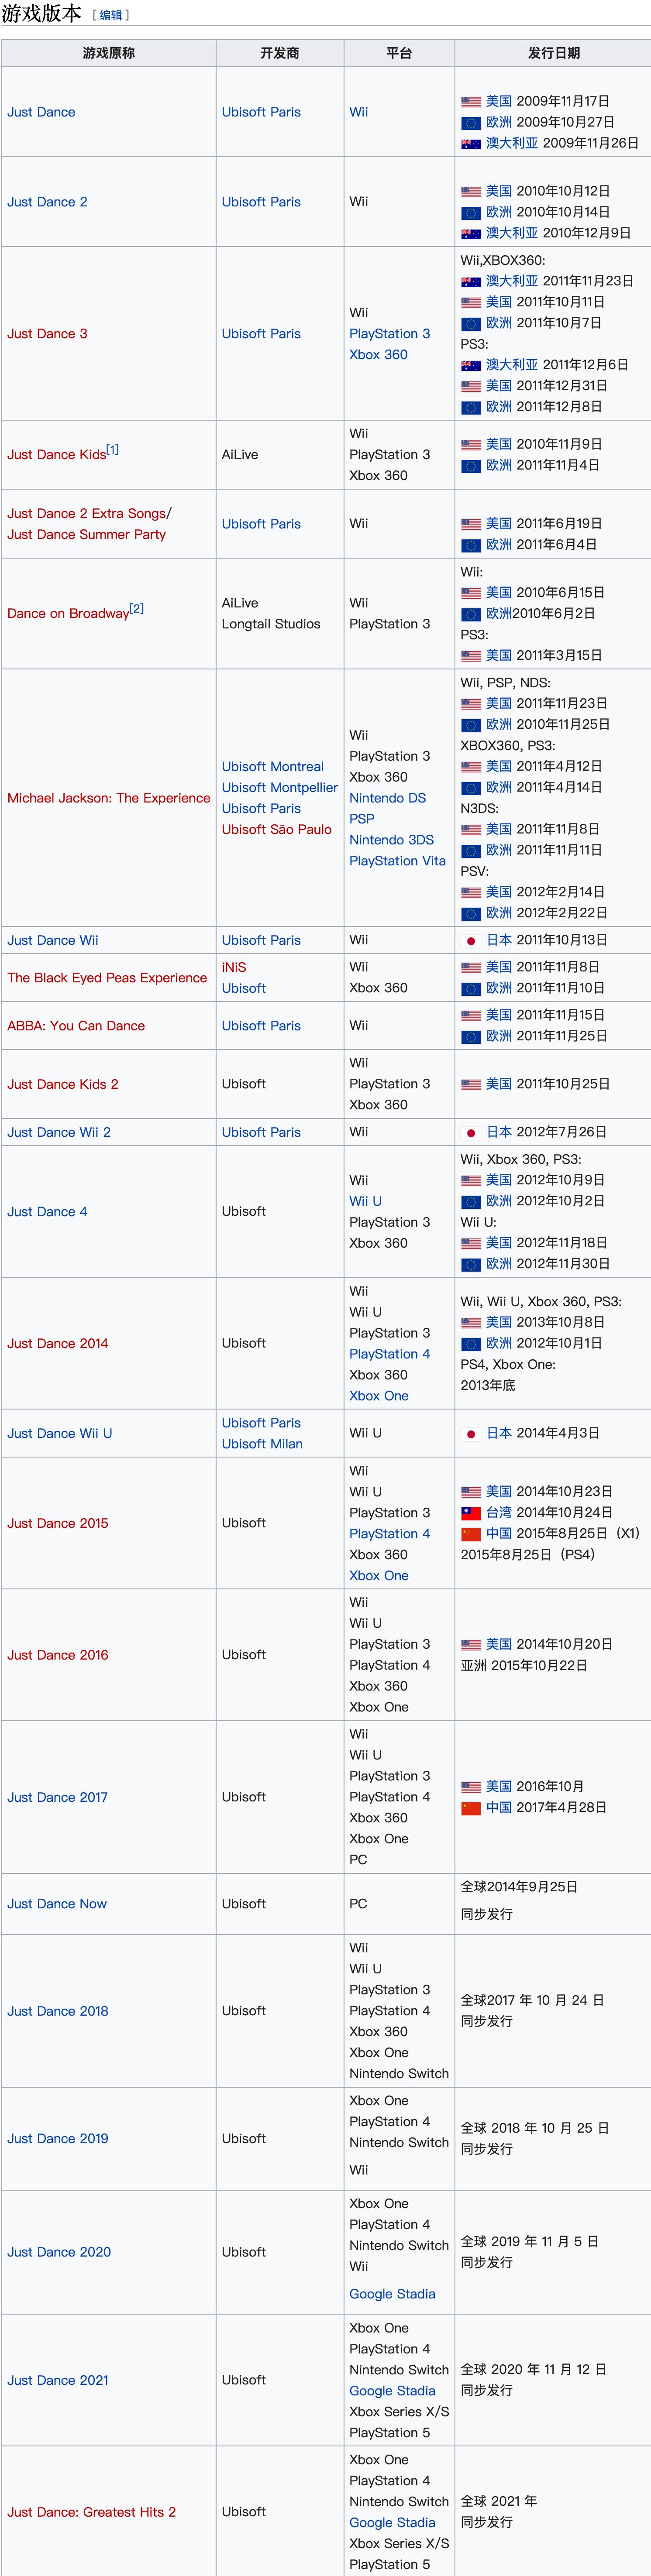Click the 台湾 link beside 2014年10月24日
Screen dimensions: 651x2576
tap(499, 1513)
